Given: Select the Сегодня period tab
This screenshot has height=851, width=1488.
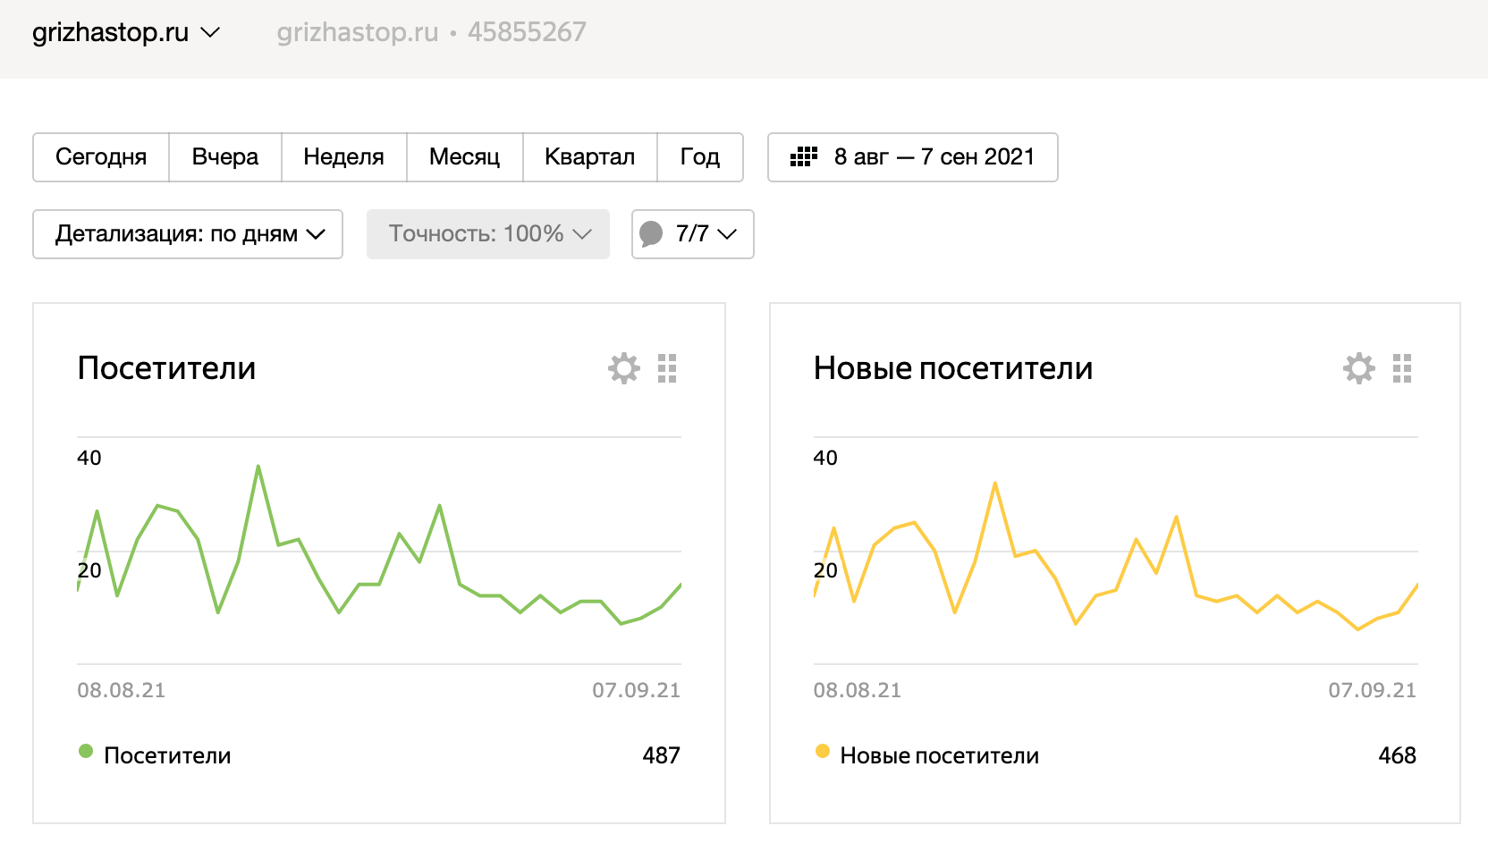Looking at the screenshot, I should 101,157.
